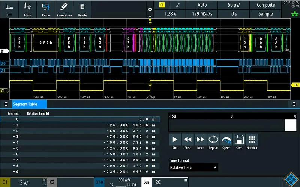Click the green network status icon

pyautogui.click(x=294, y=14)
